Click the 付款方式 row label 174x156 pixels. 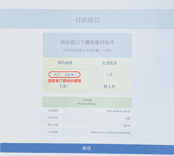click(53, 118)
